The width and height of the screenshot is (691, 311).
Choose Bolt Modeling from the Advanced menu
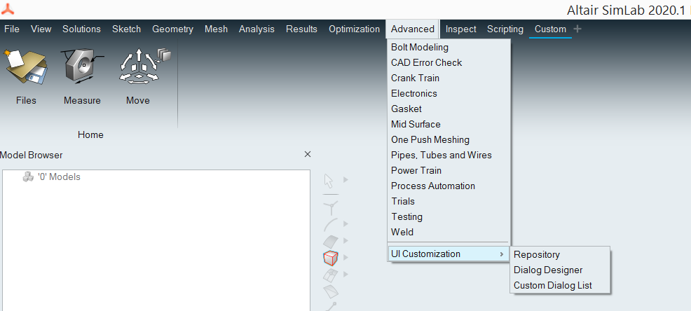(420, 47)
